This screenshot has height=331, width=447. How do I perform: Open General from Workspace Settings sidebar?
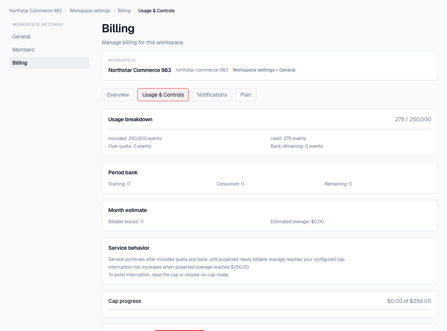21,37
